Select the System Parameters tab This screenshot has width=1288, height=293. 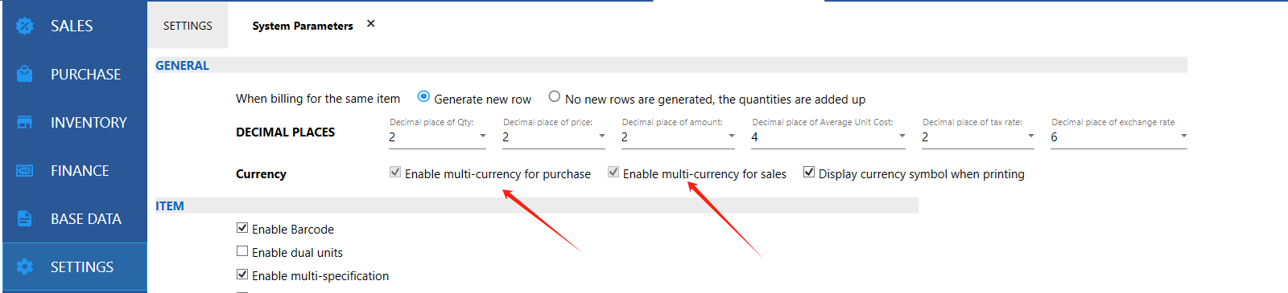point(303,26)
